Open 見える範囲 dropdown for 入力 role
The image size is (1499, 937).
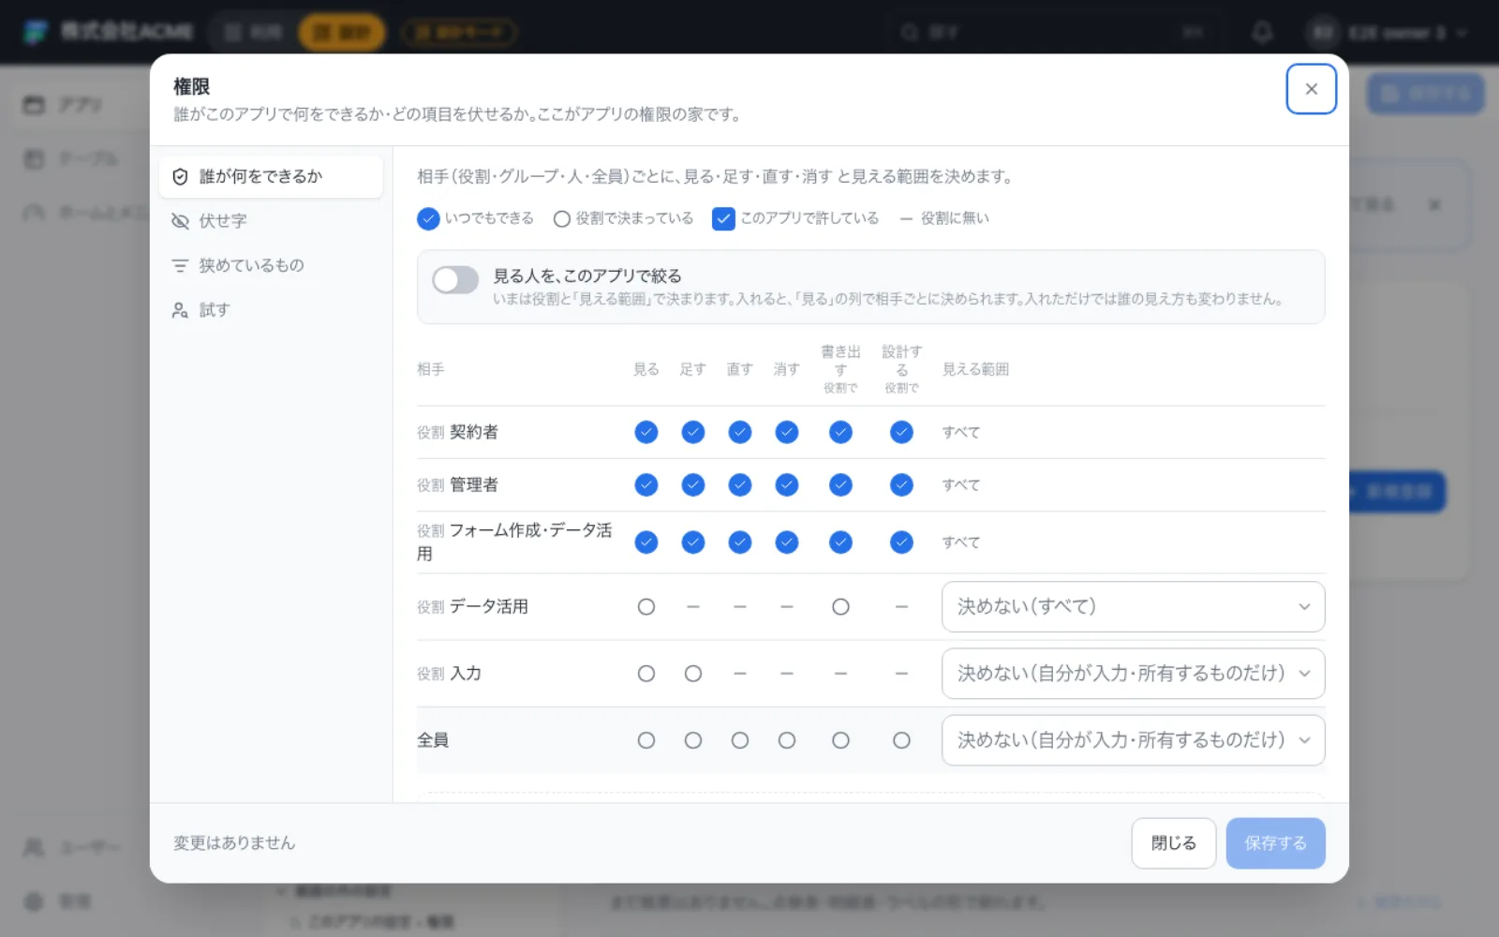(x=1133, y=674)
